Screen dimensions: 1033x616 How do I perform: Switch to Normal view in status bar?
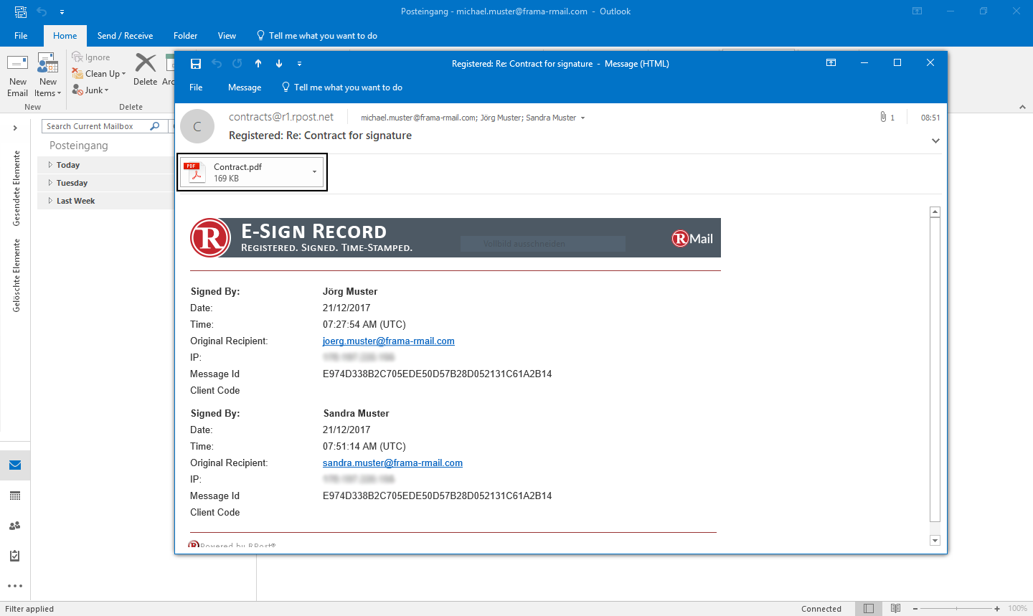point(869,608)
